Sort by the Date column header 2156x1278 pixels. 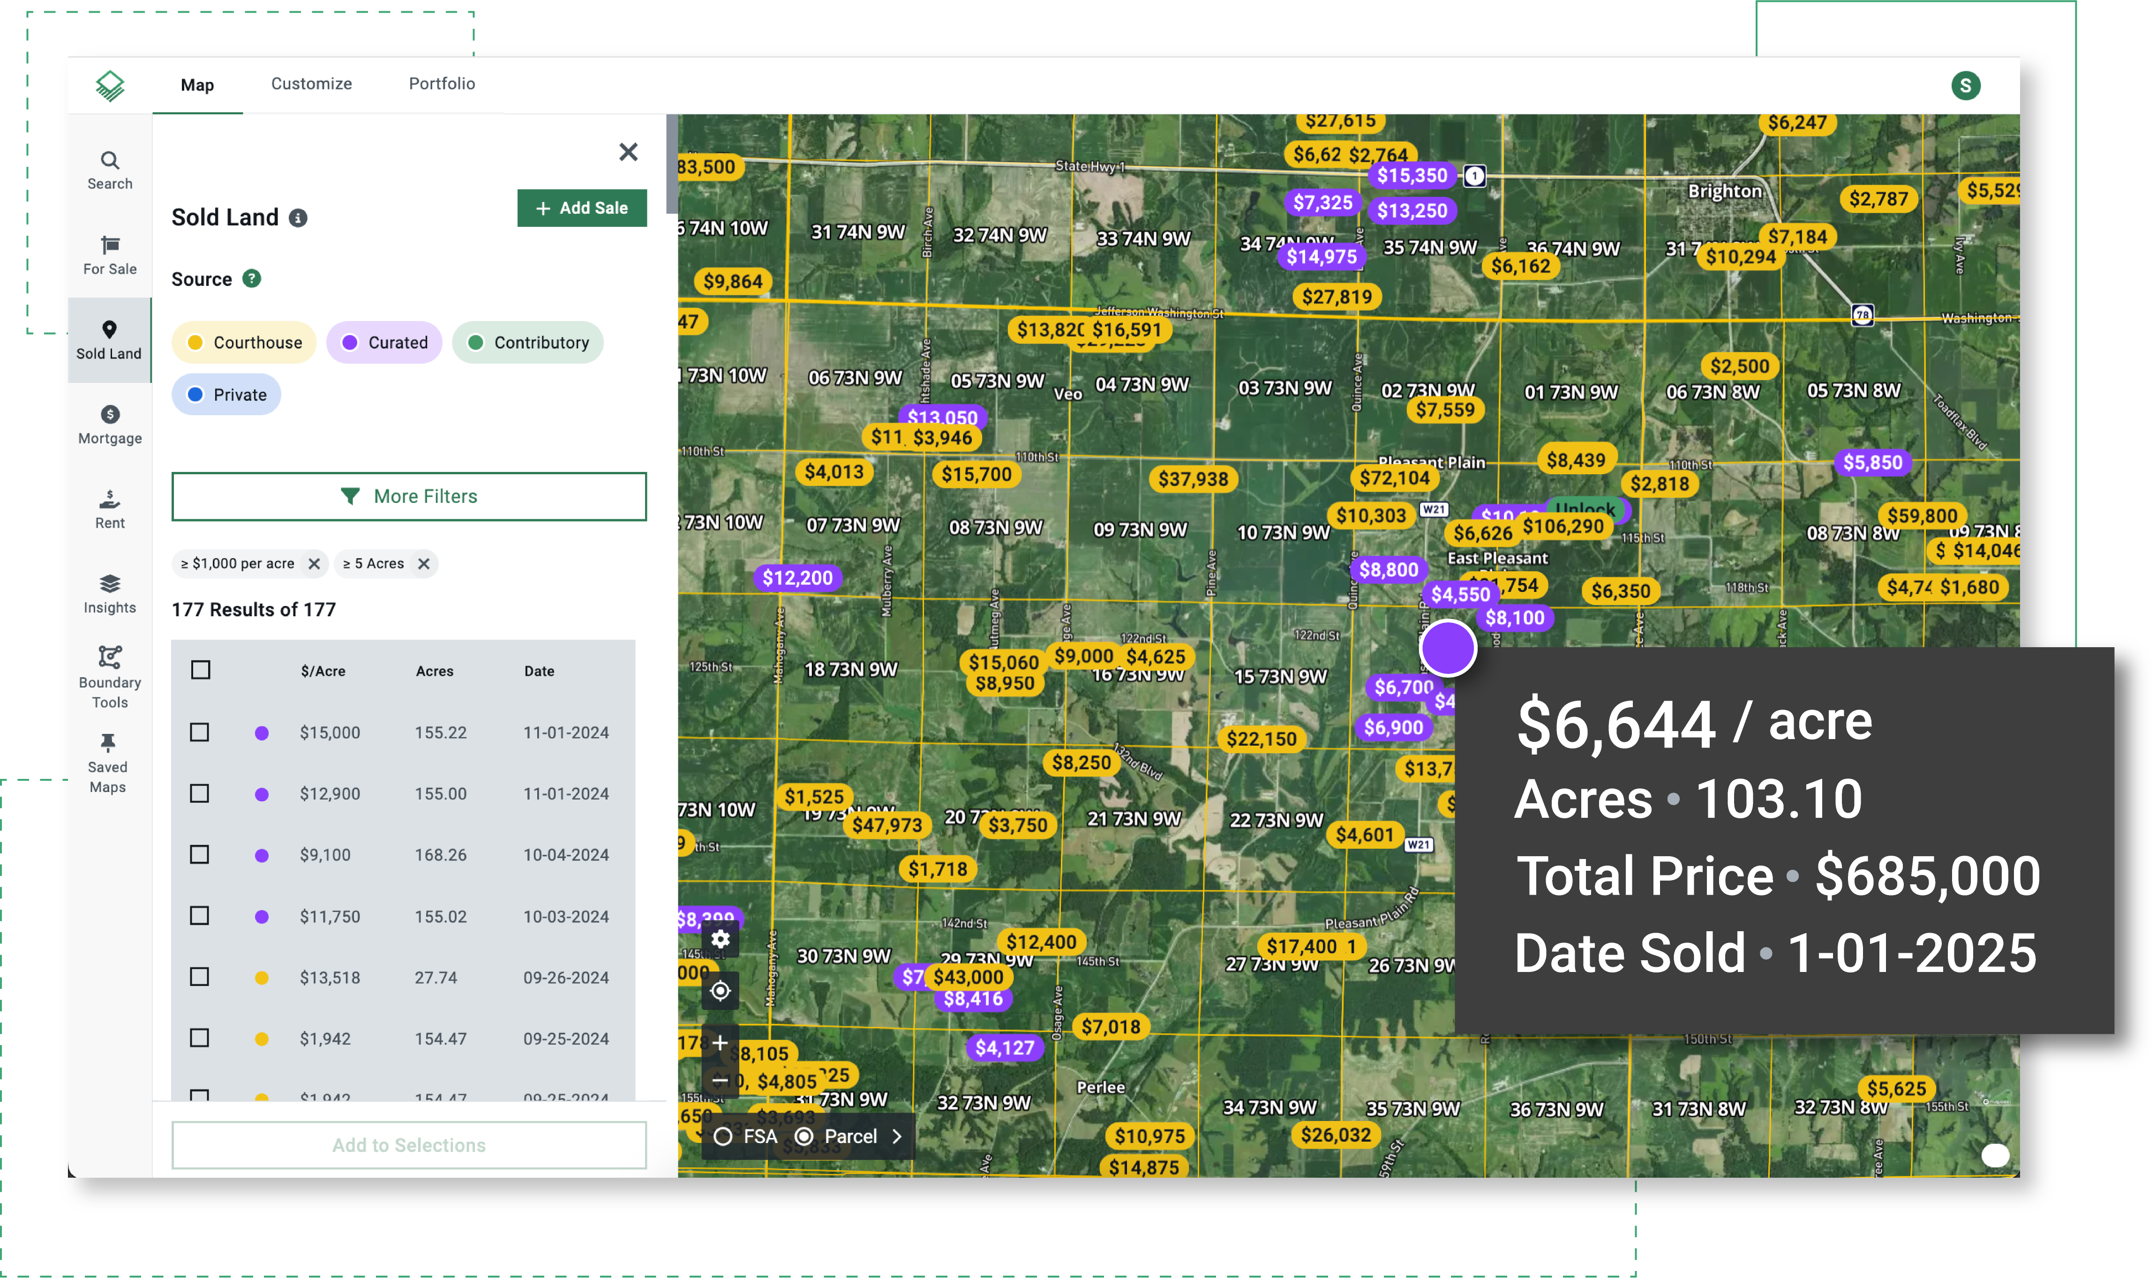(539, 671)
